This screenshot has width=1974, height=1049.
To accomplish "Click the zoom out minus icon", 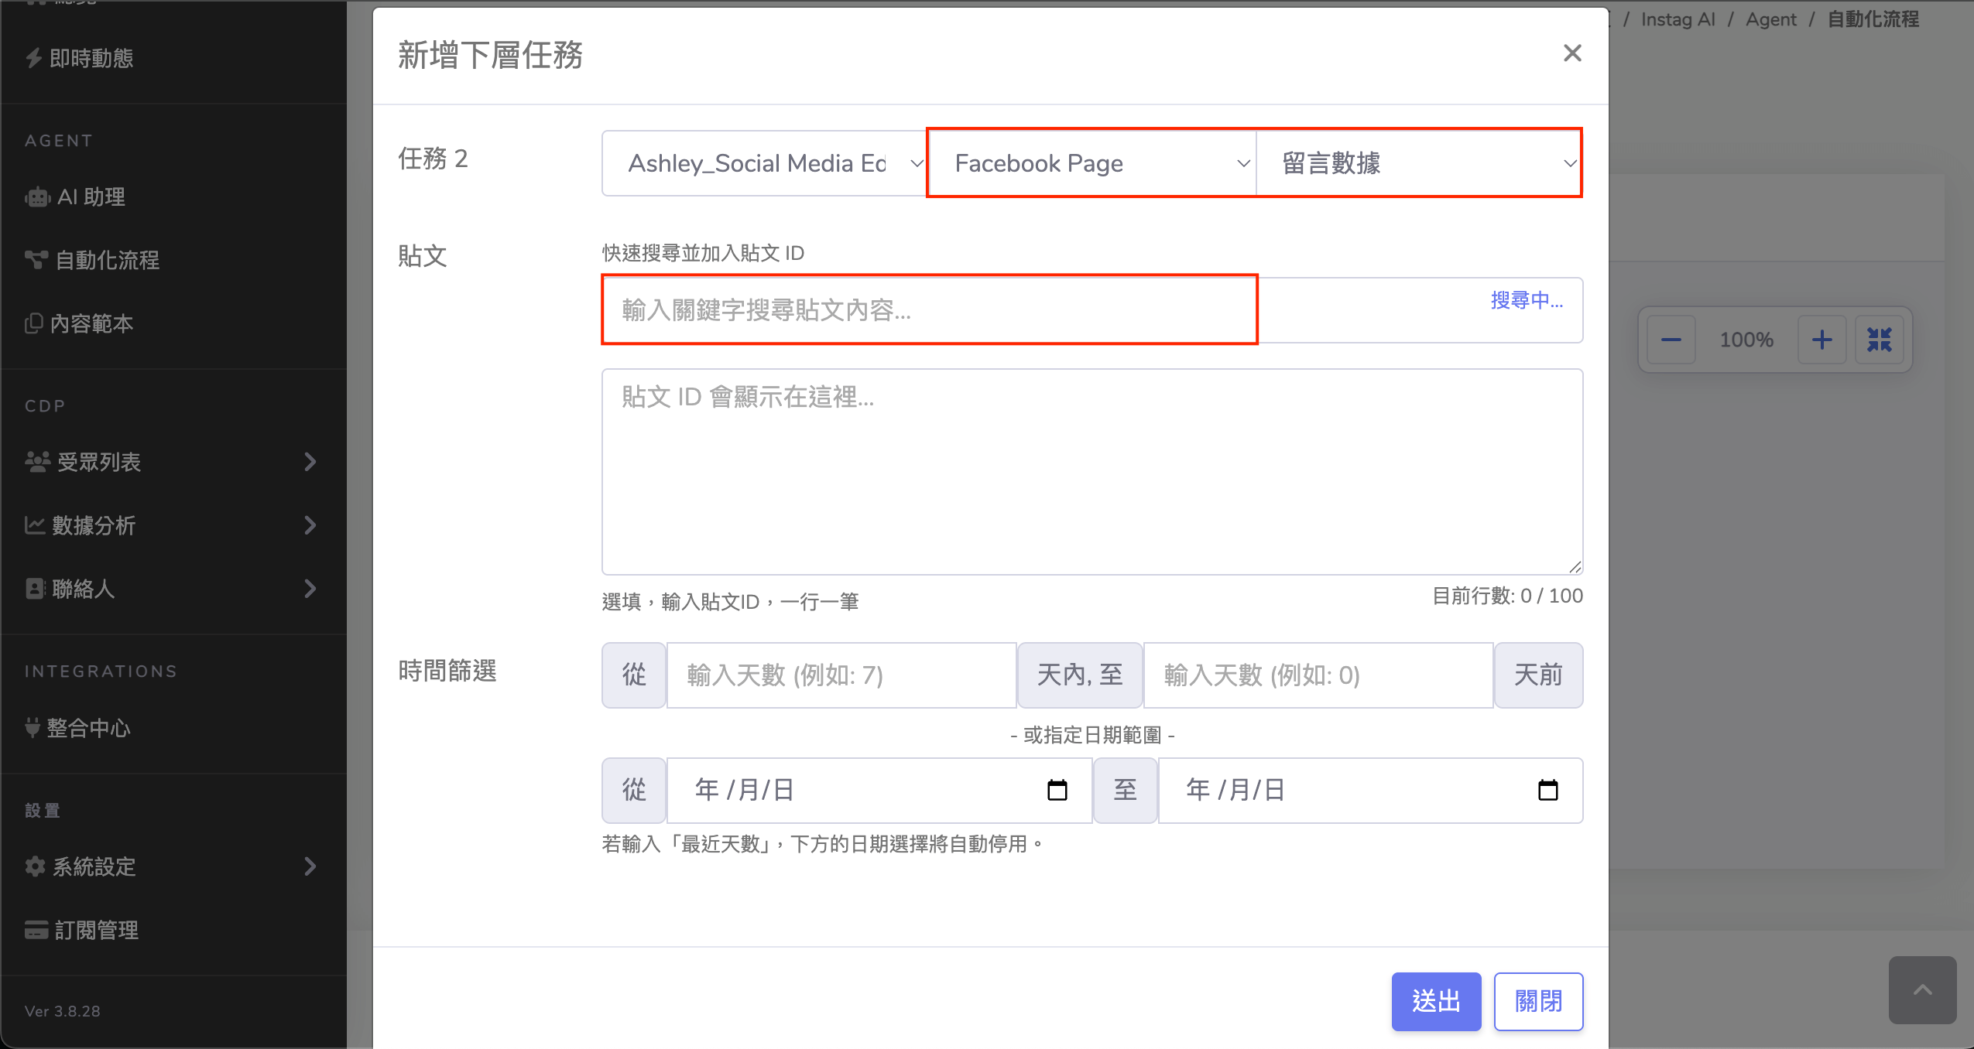I will [x=1671, y=340].
